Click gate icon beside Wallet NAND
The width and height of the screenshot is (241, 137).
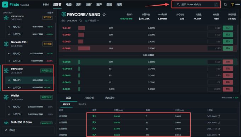[9, 107]
